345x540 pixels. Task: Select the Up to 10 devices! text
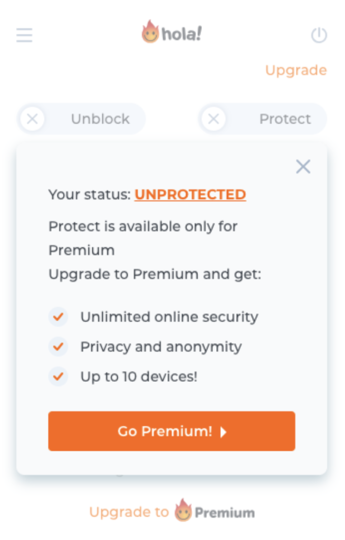pyautogui.click(x=139, y=377)
